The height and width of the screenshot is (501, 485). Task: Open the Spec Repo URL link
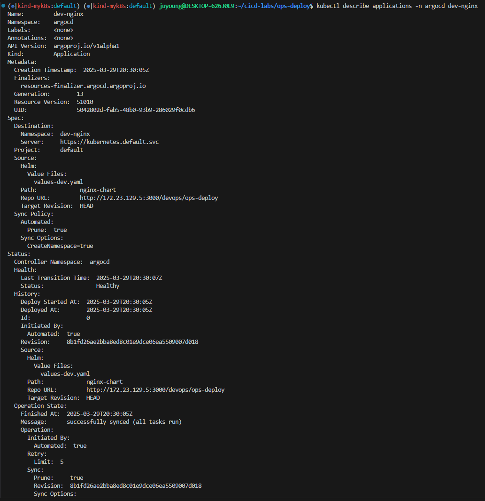point(149,198)
